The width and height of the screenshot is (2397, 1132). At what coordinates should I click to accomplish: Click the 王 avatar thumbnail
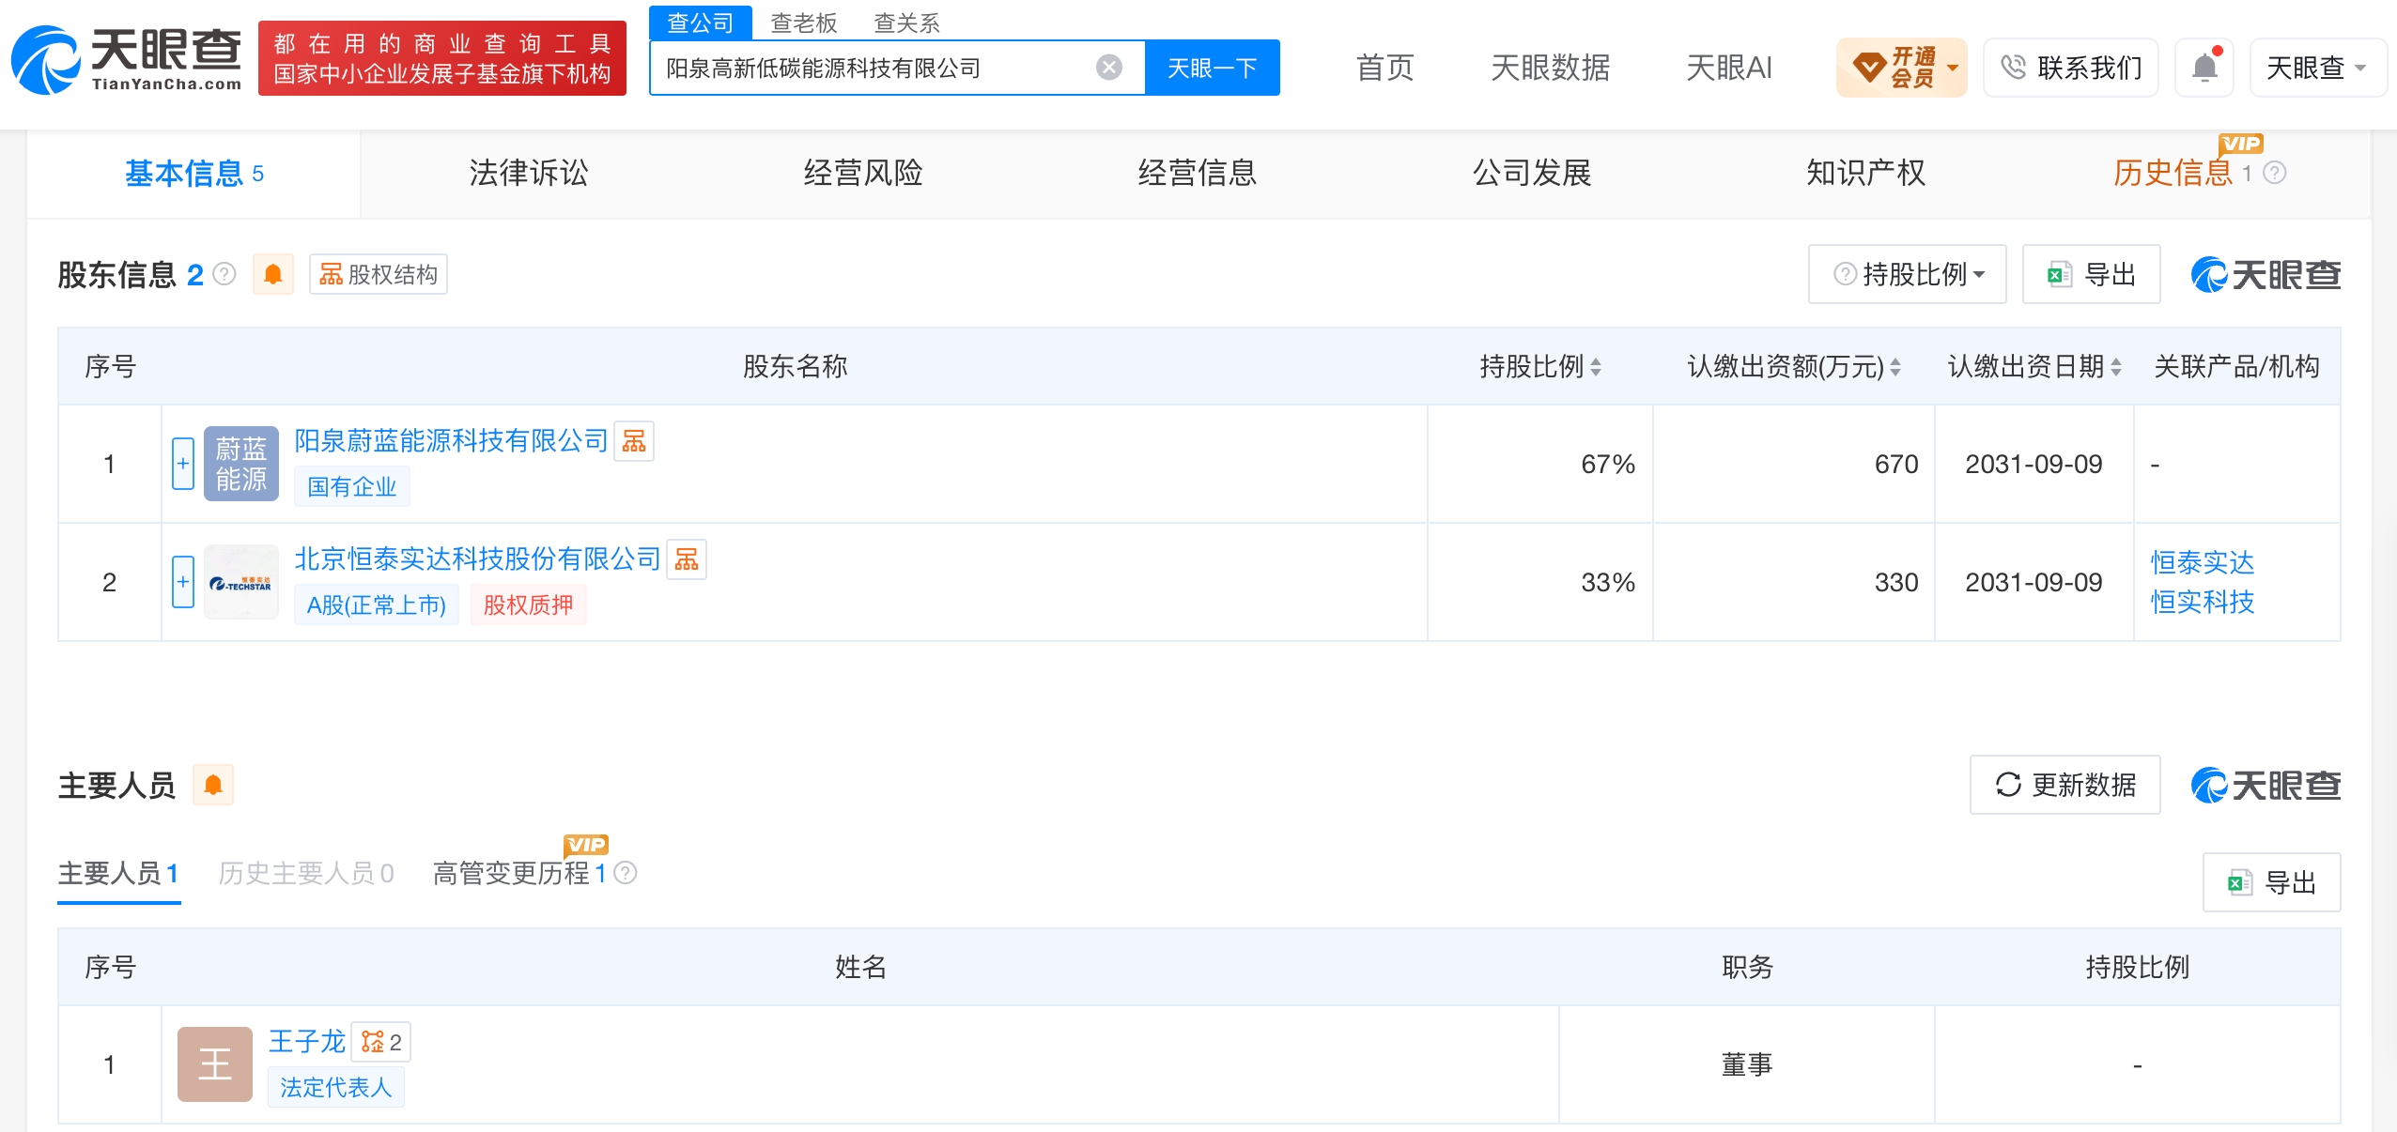click(215, 1064)
